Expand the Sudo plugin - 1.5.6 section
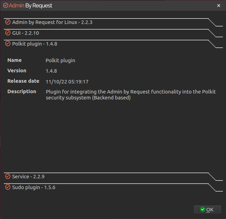The height and width of the screenshot is (219, 226). point(113,187)
